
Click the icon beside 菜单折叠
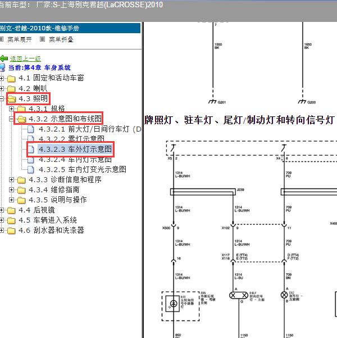pyautogui.click(x=43, y=39)
